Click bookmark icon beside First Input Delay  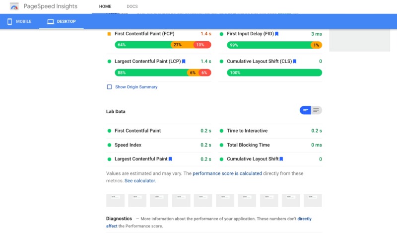[x=277, y=34]
